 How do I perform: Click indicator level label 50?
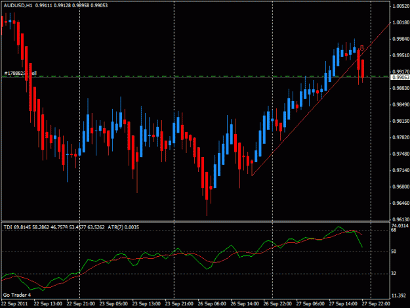click(394, 252)
